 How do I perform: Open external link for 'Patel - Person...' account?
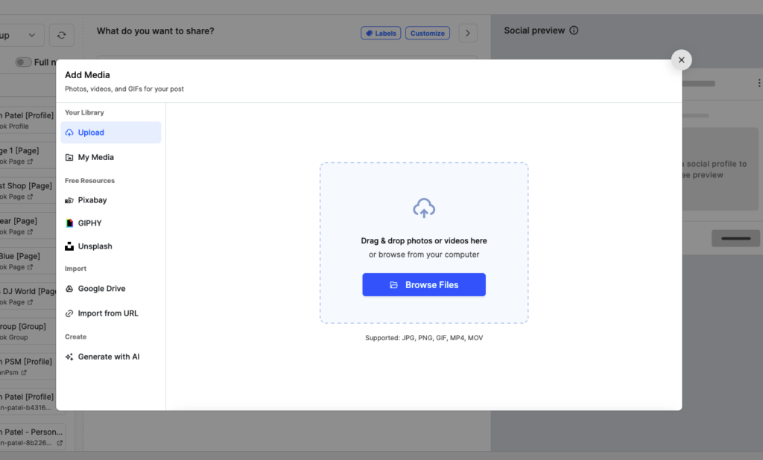pos(60,443)
